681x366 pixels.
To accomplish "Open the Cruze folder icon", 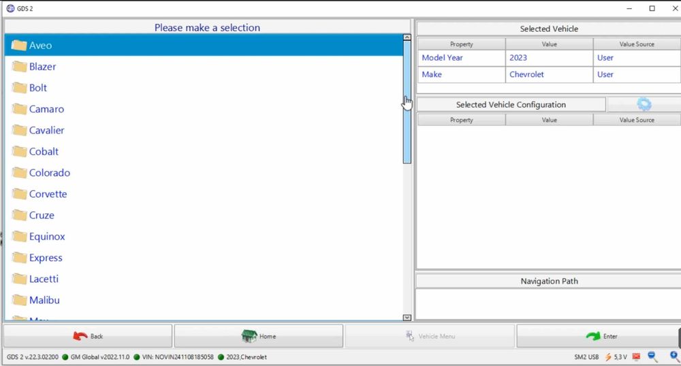I will tap(19, 215).
